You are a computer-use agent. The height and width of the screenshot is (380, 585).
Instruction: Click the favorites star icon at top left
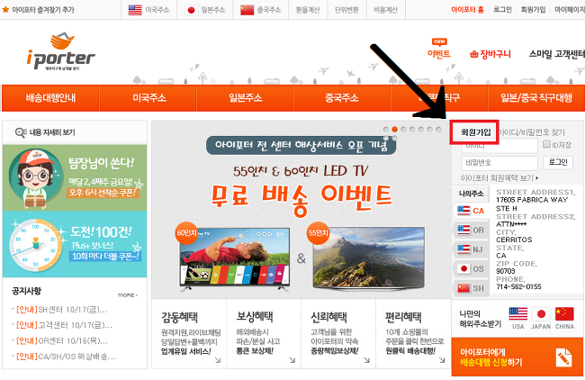[x=5, y=9]
